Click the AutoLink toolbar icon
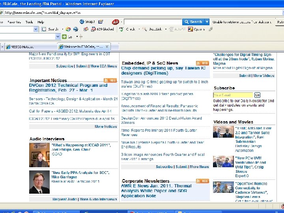The height and width of the screenshot is (213, 284). coord(144,29)
